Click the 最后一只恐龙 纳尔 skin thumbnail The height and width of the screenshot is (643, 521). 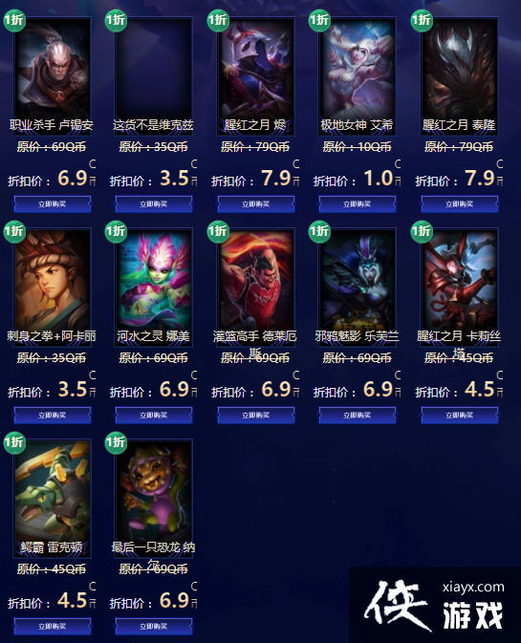[x=154, y=498]
